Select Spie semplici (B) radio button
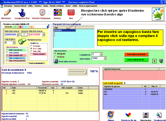This screenshot has height=121, width=166. pyautogui.click(x=7, y=55)
